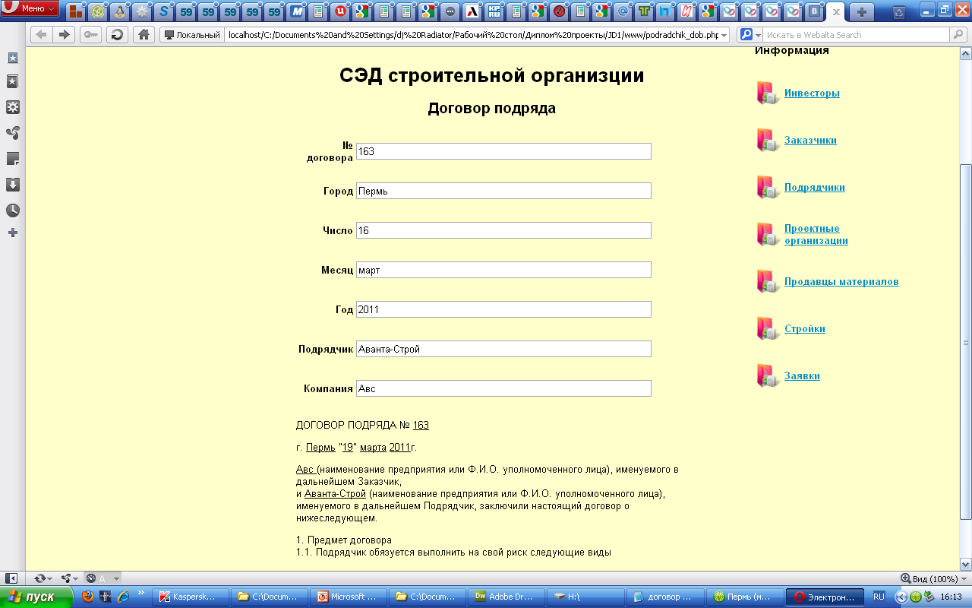Image resolution: width=972 pixels, height=608 pixels.
Task: Click the RU language indicator
Action: [879, 597]
